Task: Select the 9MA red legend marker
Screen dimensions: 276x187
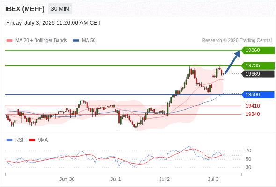Action: click(32, 140)
